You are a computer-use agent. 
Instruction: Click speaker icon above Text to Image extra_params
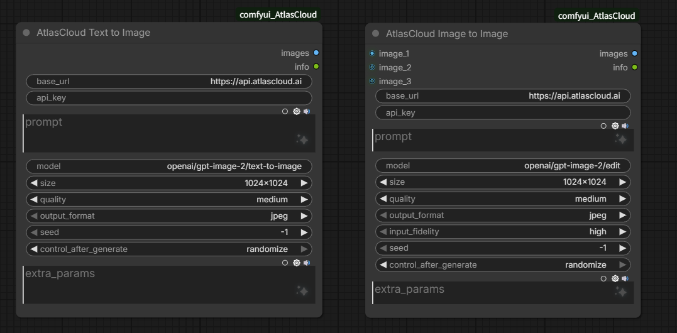[x=307, y=263]
